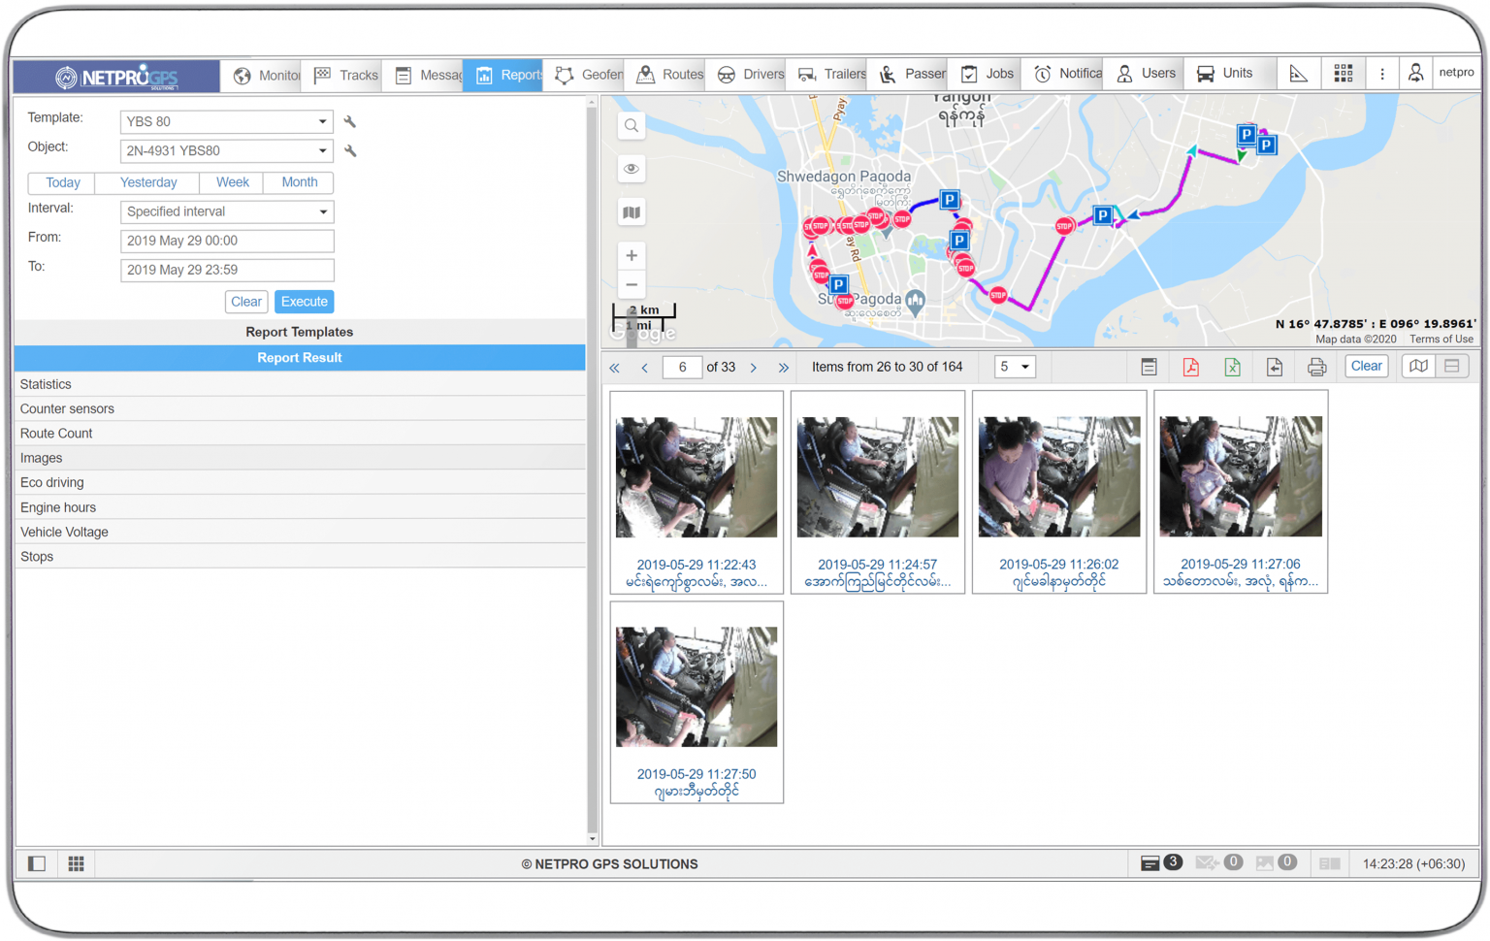Select the Yesterday time filter
The width and height of the screenshot is (1490, 941).
(146, 182)
